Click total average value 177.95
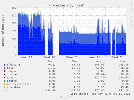 [x=99, y=91]
